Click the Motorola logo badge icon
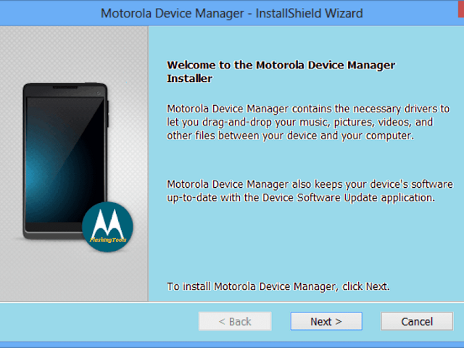 click(107, 227)
